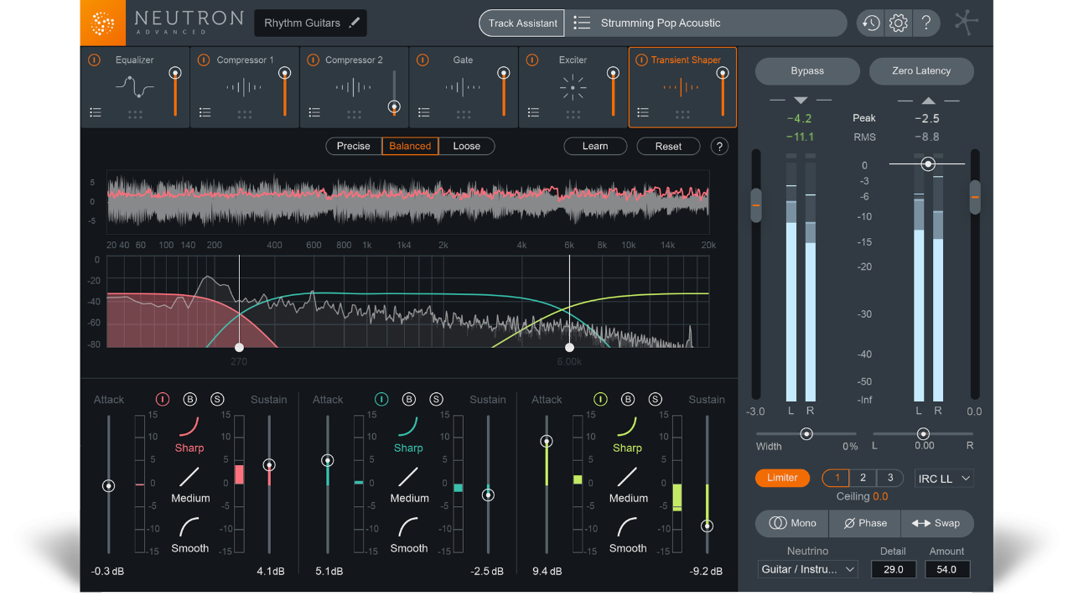Click the Phase invert button
The width and height of the screenshot is (1073, 601).
(864, 523)
